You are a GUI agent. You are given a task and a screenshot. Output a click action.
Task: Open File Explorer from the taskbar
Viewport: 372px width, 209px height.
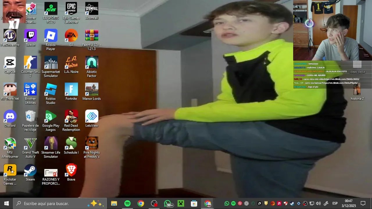coord(114,203)
